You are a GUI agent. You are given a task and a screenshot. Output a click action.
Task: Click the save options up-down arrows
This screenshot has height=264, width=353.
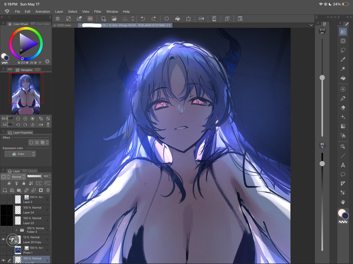(133, 18)
